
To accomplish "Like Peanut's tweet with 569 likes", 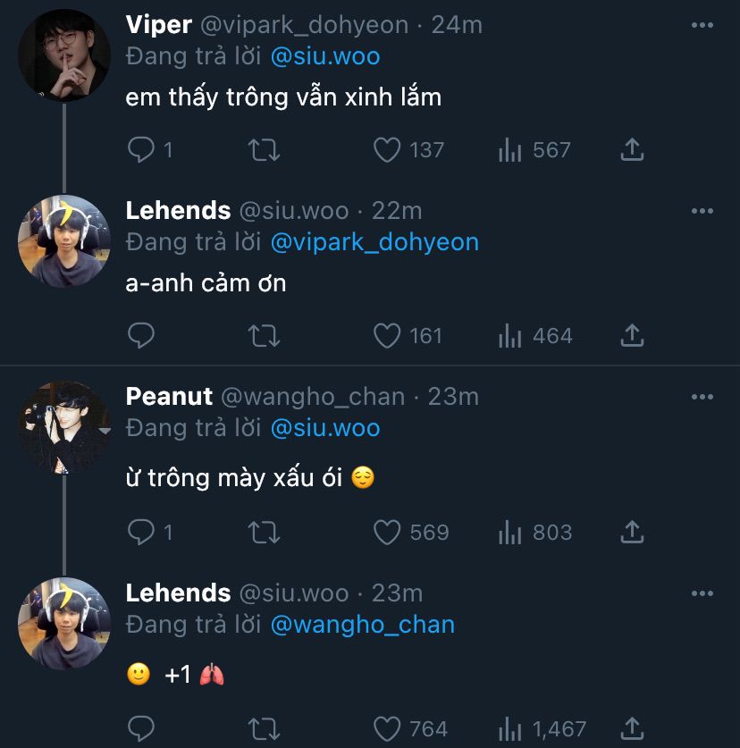I will (x=387, y=533).
